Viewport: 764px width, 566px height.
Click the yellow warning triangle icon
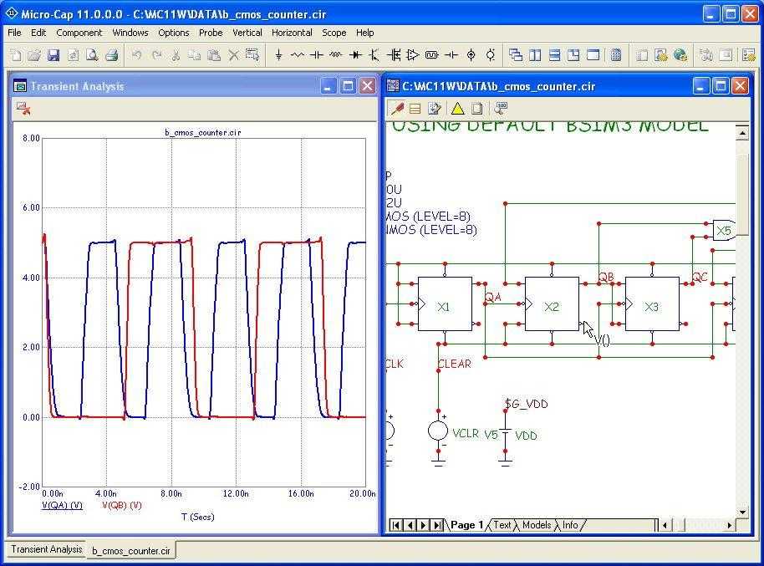pos(457,109)
